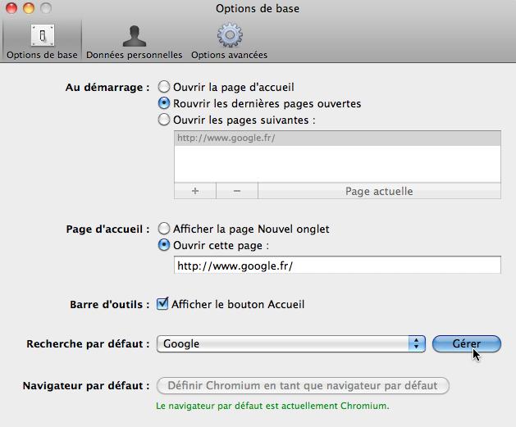516x427 pixels.
Task: Click the 'Options de base' tab label
Action: click(42, 55)
